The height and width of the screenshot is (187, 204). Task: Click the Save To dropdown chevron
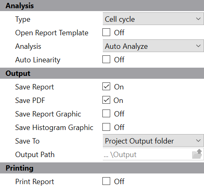[x=198, y=141]
